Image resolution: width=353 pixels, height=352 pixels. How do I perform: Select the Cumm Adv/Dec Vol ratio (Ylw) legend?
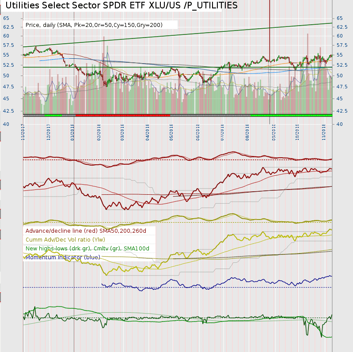pyautogui.click(x=65, y=240)
